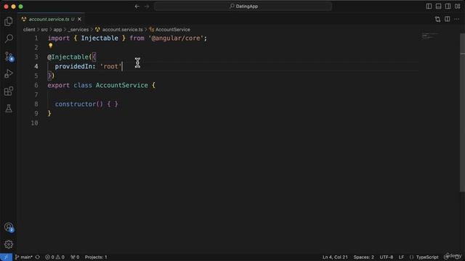Select language mode TypeScript in status bar

click(427, 257)
